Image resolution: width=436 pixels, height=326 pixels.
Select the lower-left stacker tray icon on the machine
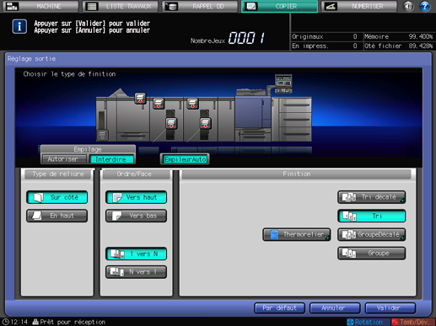102,135
